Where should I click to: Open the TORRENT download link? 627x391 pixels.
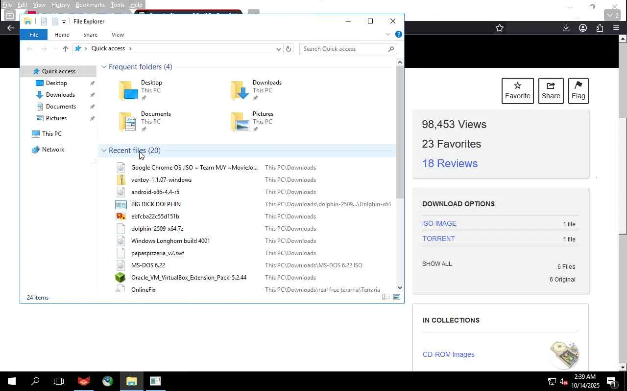tap(438, 239)
